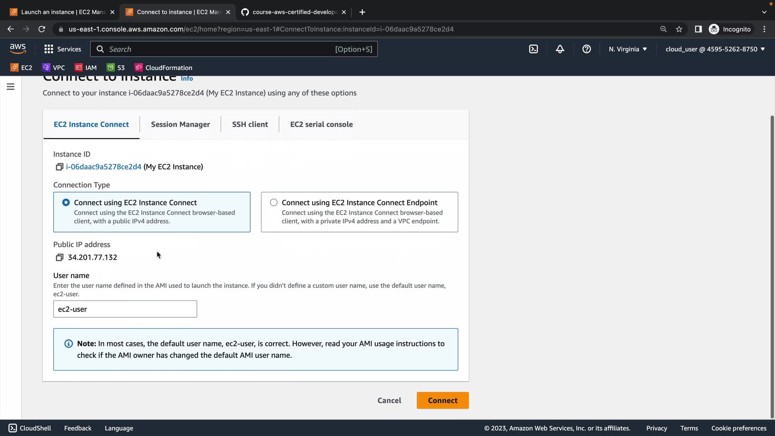Expand the cloud_user account dropdown
This screenshot has width=775, height=436.
(x=715, y=49)
